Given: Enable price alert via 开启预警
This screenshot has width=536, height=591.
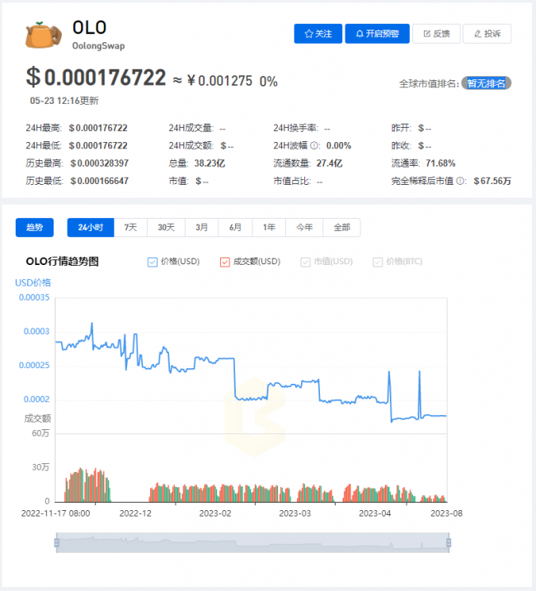Looking at the screenshot, I should [x=377, y=34].
